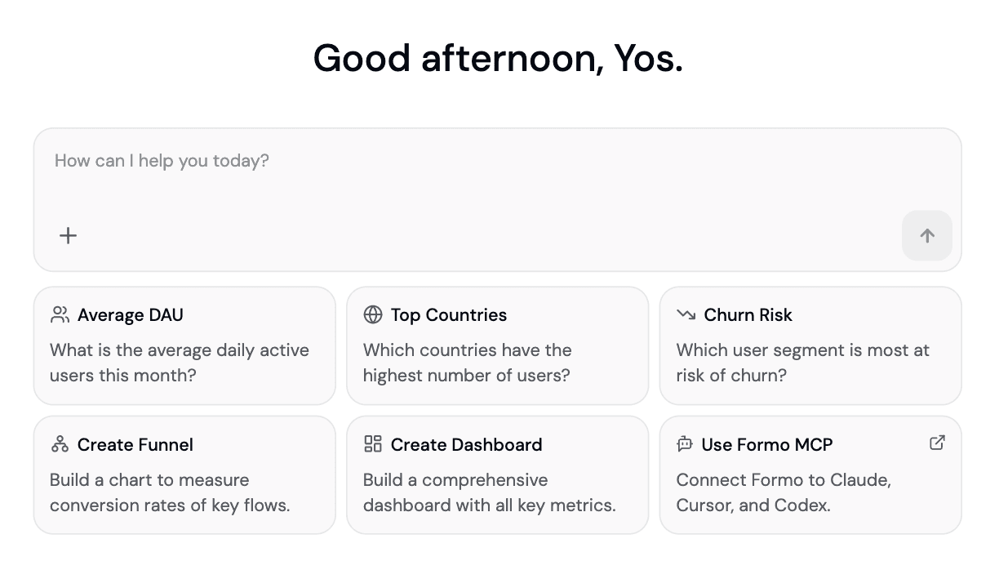999x570 pixels.
Task: Click the grid icon beside Create Dashboard
Action: pyautogui.click(x=373, y=444)
